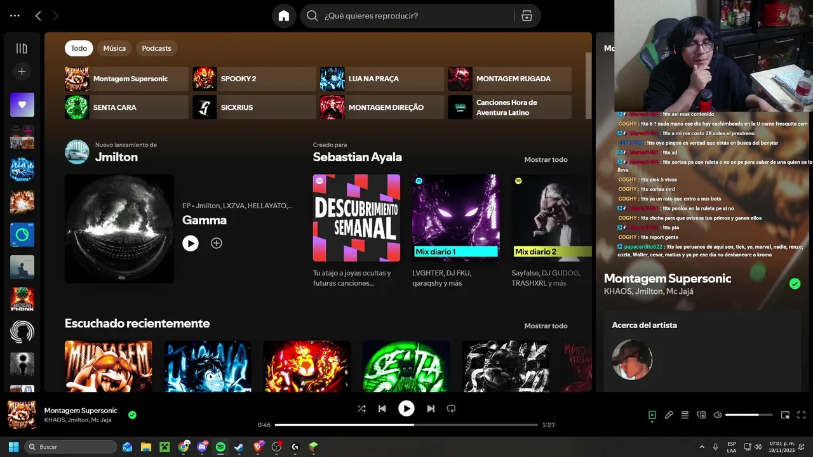Open the Gamma title link
The height and width of the screenshot is (457, 813).
205,220
